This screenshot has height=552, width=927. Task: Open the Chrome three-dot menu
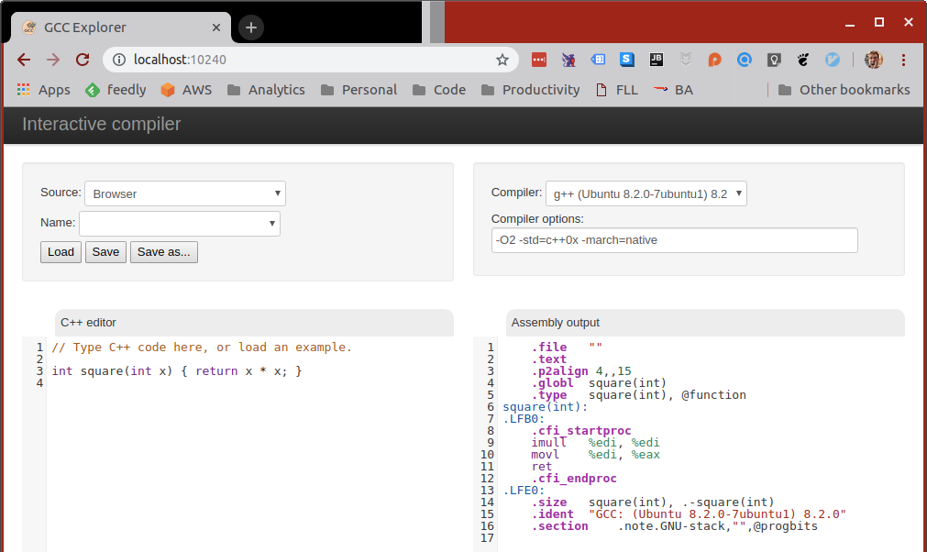[904, 60]
